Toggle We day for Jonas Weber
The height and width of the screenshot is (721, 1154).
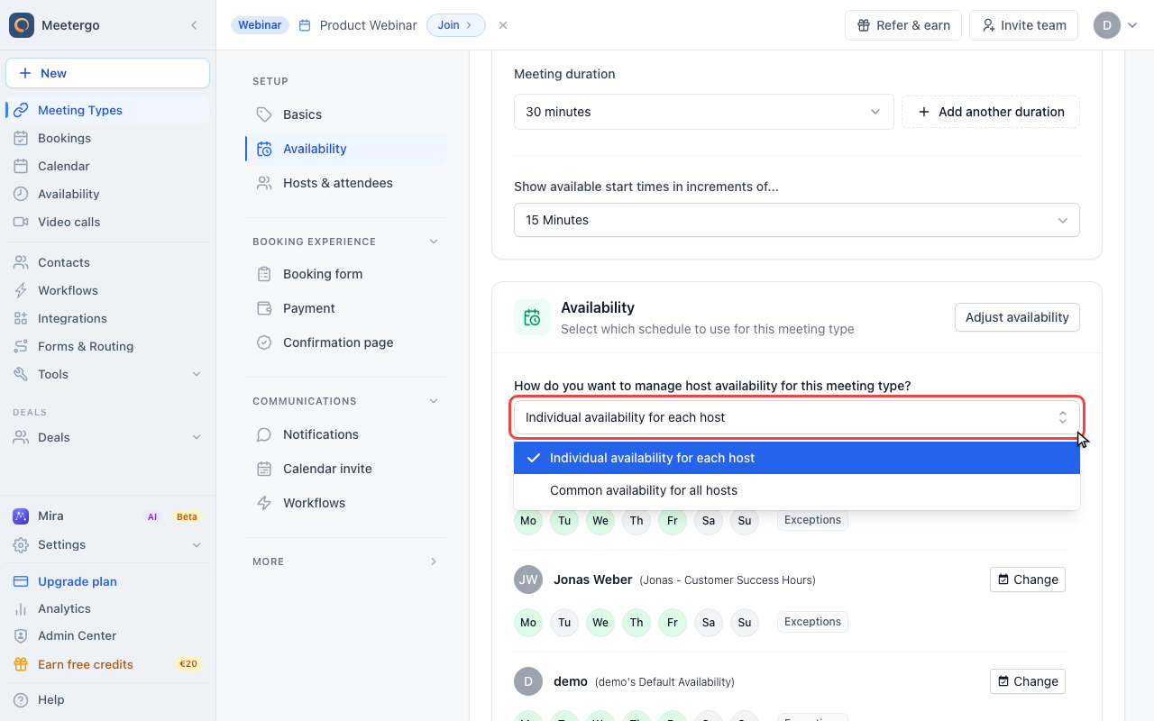click(x=600, y=623)
